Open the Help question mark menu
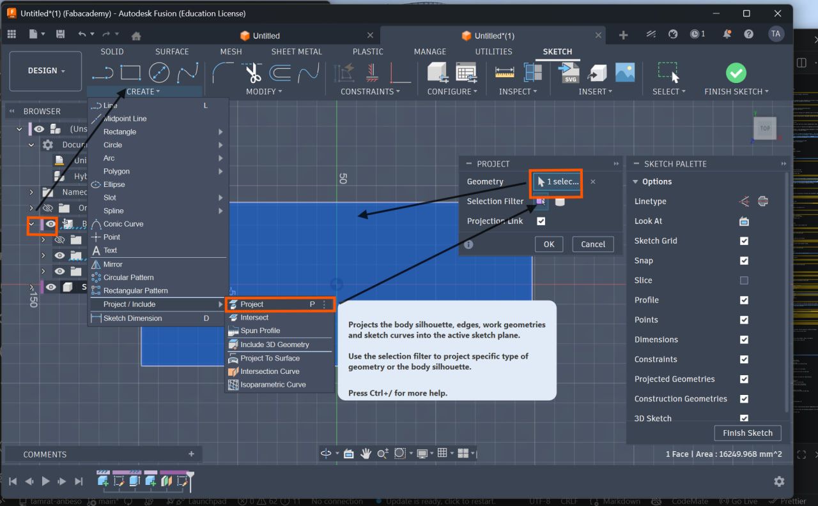Viewport: 818px width, 506px height. click(748, 34)
